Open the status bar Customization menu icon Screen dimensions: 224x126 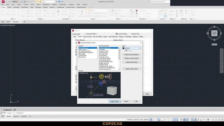click(222, 120)
